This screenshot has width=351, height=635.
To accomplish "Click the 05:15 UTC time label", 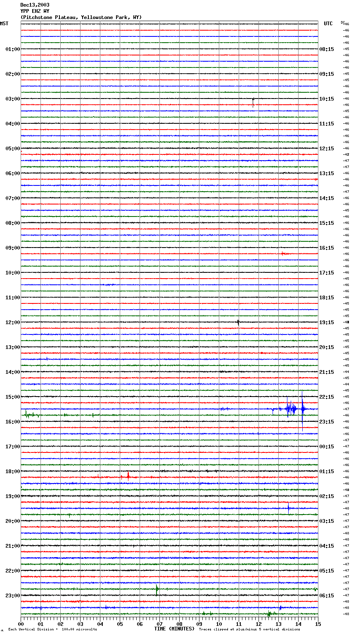I will [327, 571].
